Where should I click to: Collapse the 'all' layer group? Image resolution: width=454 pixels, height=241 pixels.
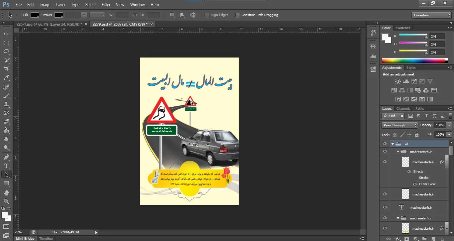393,144
